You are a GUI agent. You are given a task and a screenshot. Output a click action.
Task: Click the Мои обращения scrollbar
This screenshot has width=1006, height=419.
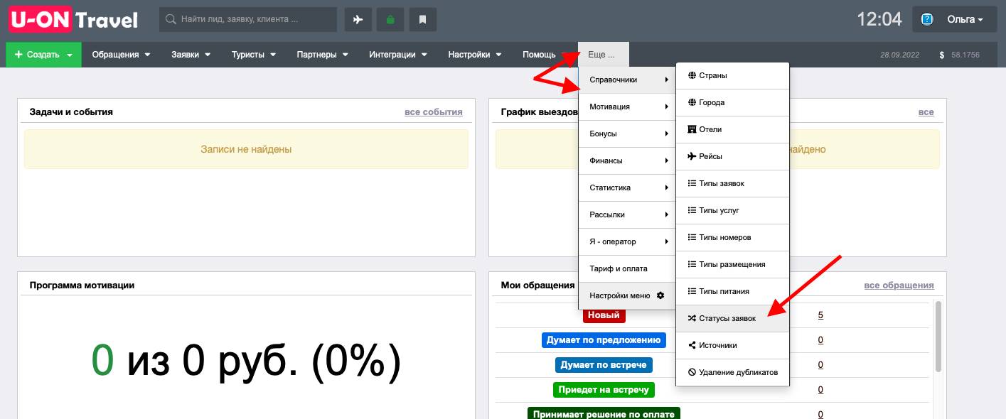939,336
